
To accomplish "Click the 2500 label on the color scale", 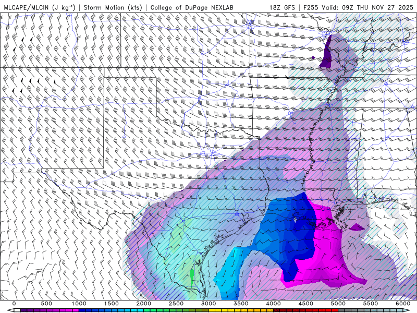I will pyautogui.click(x=176, y=304).
